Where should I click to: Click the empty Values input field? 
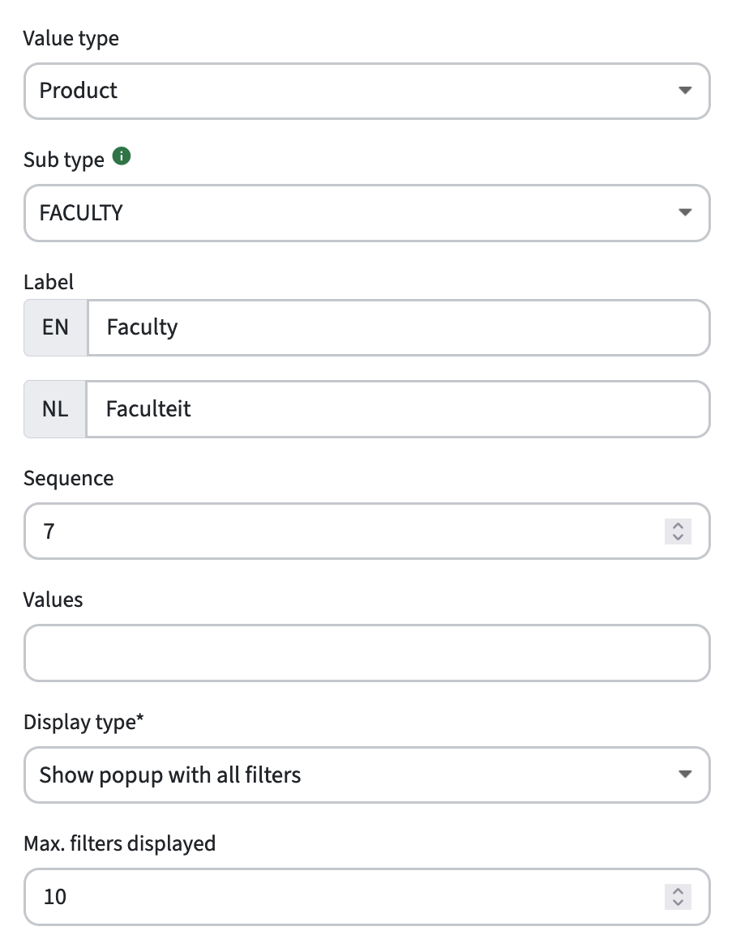tap(366, 653)
